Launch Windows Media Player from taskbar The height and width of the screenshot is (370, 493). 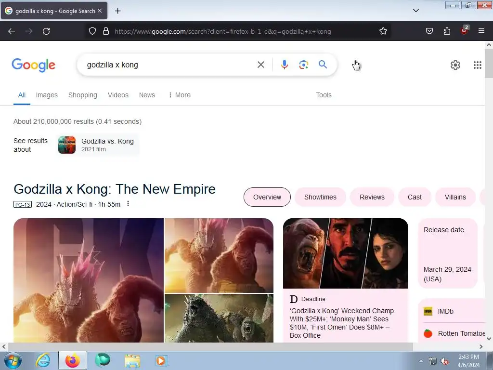(x=162, y=360)
